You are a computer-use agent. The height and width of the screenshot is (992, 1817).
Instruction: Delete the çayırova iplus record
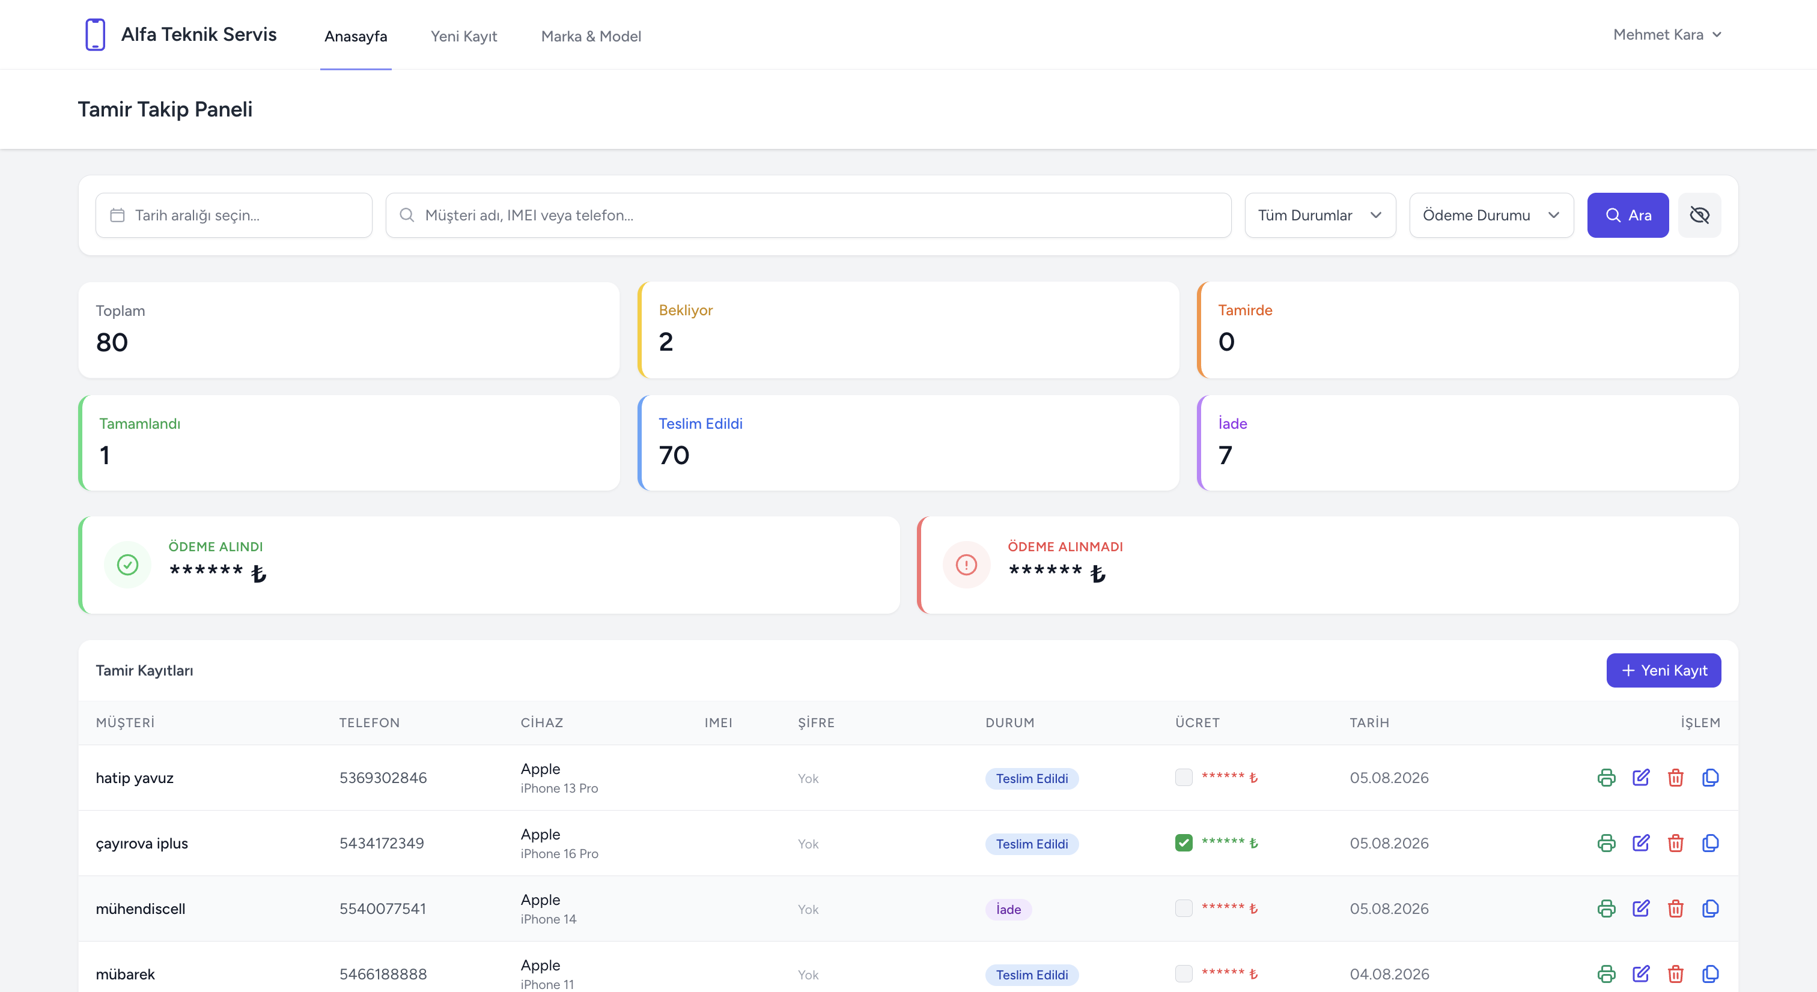(x=1675, y=843)
